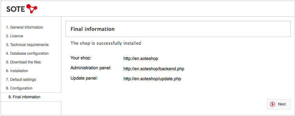Open the Technical requirements step
Image resolution: width=295 pixels, height=116 pixels.
click(27, 45)
